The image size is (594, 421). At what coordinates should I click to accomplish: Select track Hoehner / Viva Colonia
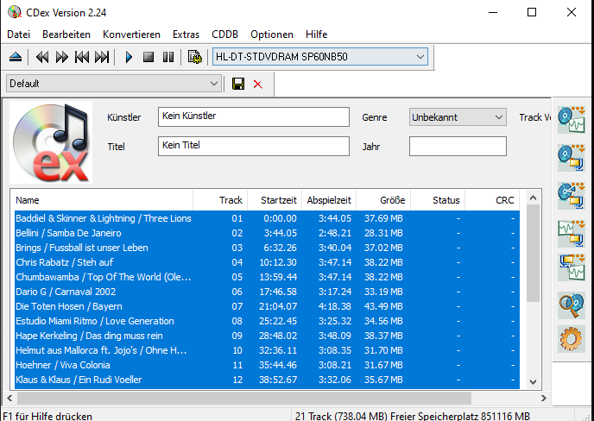pos(267,365)
